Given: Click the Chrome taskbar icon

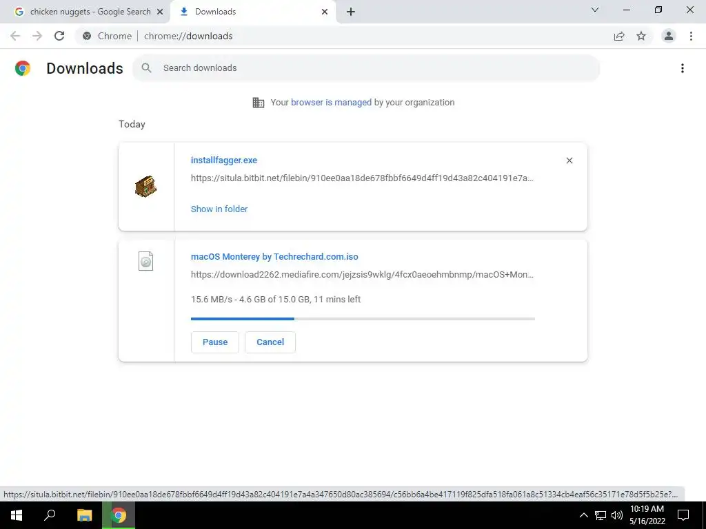Looking at the screenshot, I should point(119,515).
